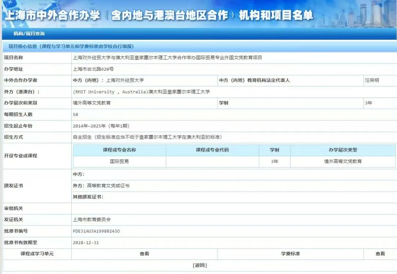This screenshot has width=397, height=274.
Task: Select 境外高等文凭教育 in 办学层次和类别 row
Action: point(92,103)
